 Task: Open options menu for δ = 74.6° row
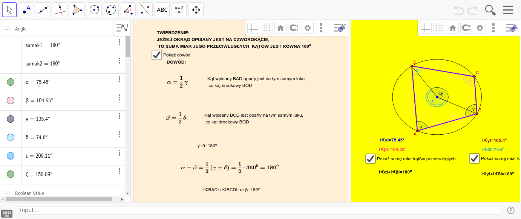[x=120, y=134]
